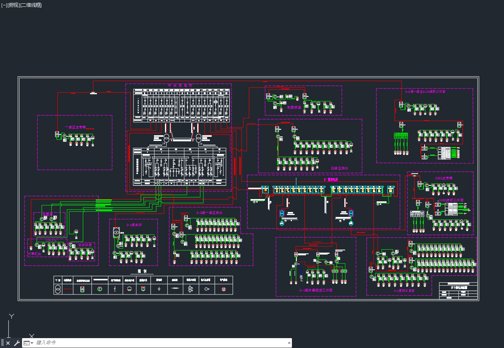Select the ground symbol in legend
Viewport: 504px width, 348px height.
pos(159,289)
